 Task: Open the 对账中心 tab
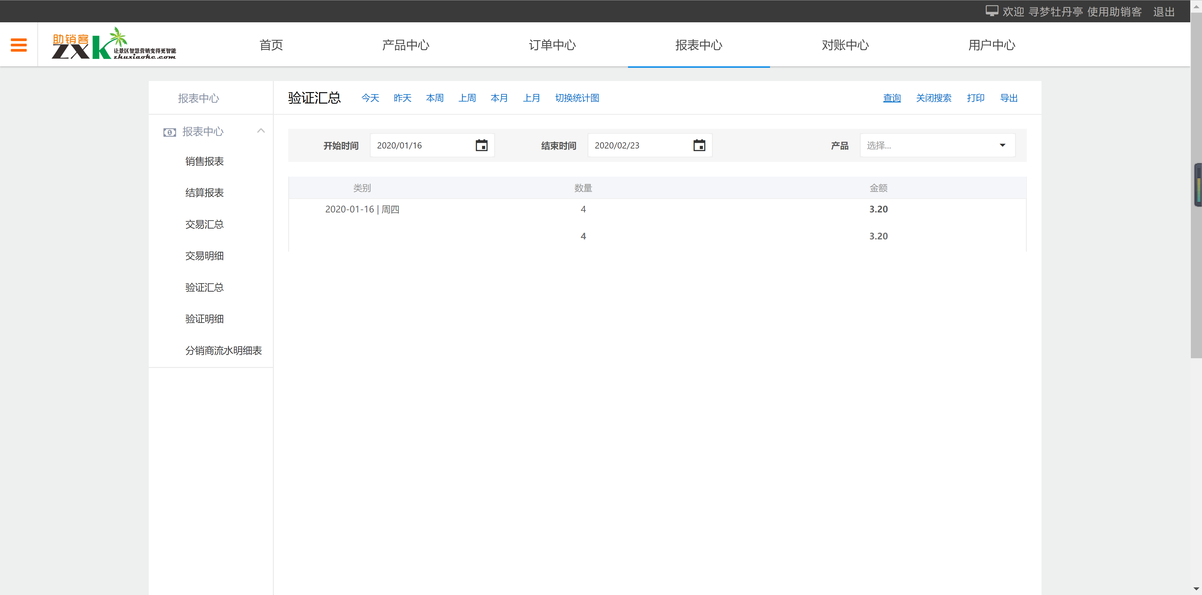pos(845,45)
